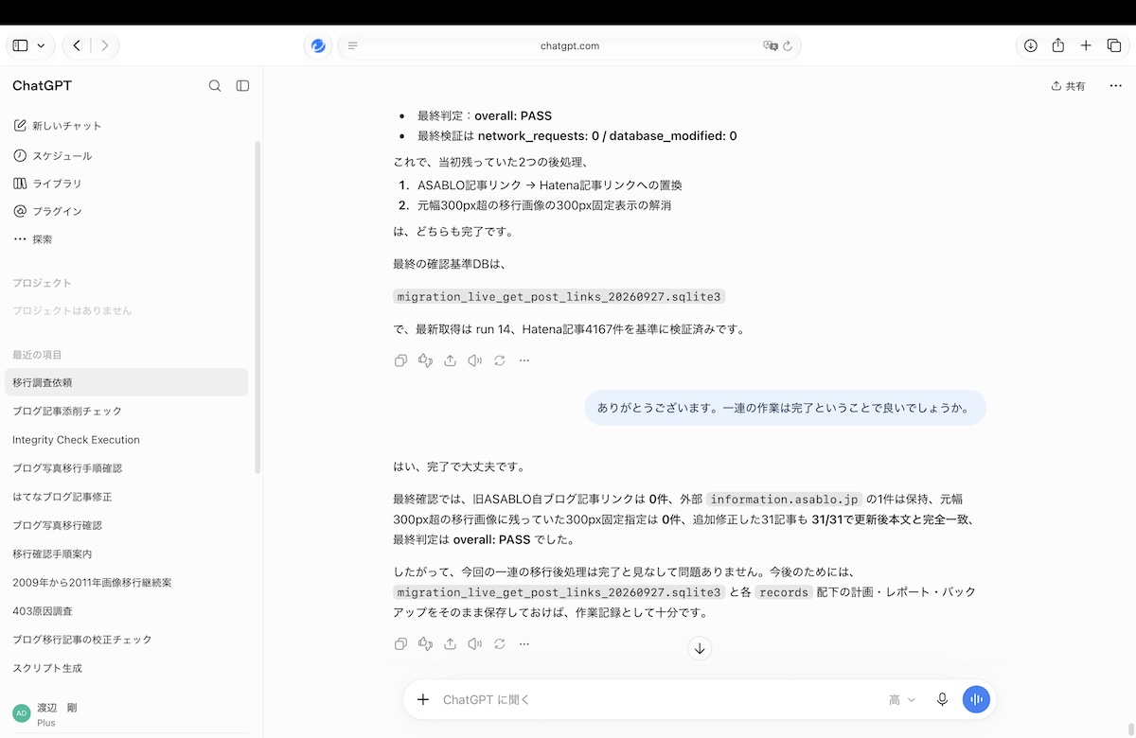The width and height of the screenshot is (1136, 738).
Task: Click the chatgpt.com address bar
Action: [x=569, y=45]
